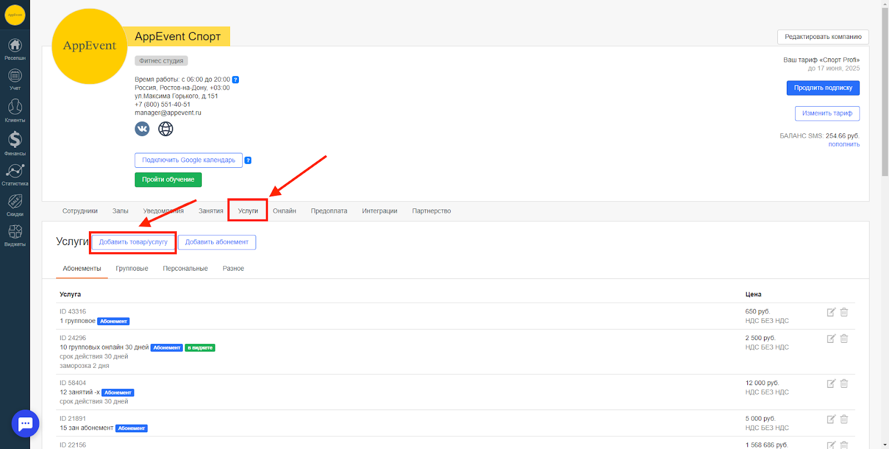Open Виджеты in the sidebar

(15, 235)
